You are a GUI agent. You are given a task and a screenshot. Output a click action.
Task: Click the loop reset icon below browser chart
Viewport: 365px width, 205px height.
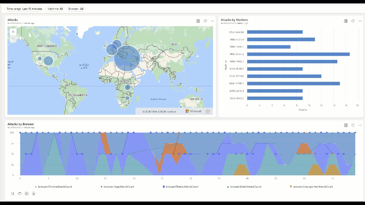pos(20,194)
